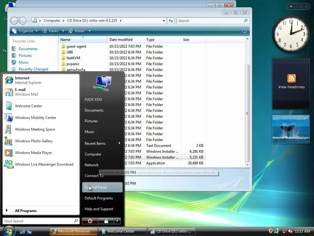
Task: Click the power button in Start menu
Action: point(90,221)
